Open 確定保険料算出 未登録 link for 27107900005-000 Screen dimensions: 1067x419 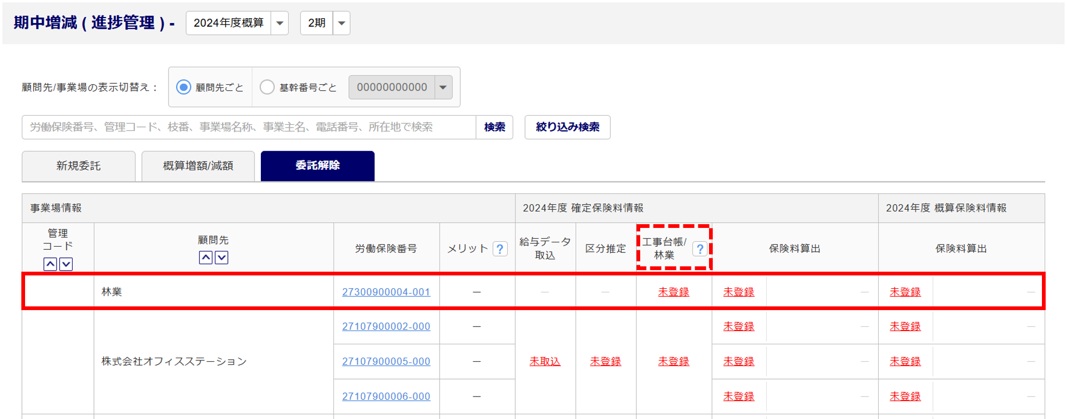[739, 361]
